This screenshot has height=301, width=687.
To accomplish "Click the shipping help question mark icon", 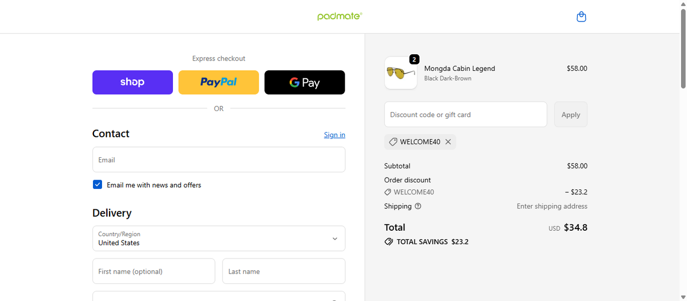I will pyautogui.click(x=418, y=206).
